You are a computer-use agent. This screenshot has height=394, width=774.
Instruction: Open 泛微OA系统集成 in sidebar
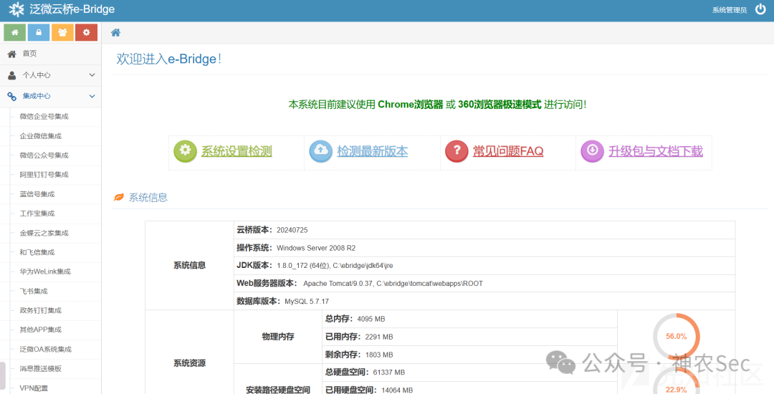(45, 349)
